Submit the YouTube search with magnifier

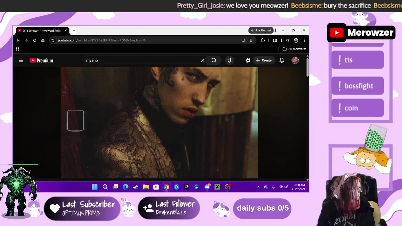pos(214,60)
